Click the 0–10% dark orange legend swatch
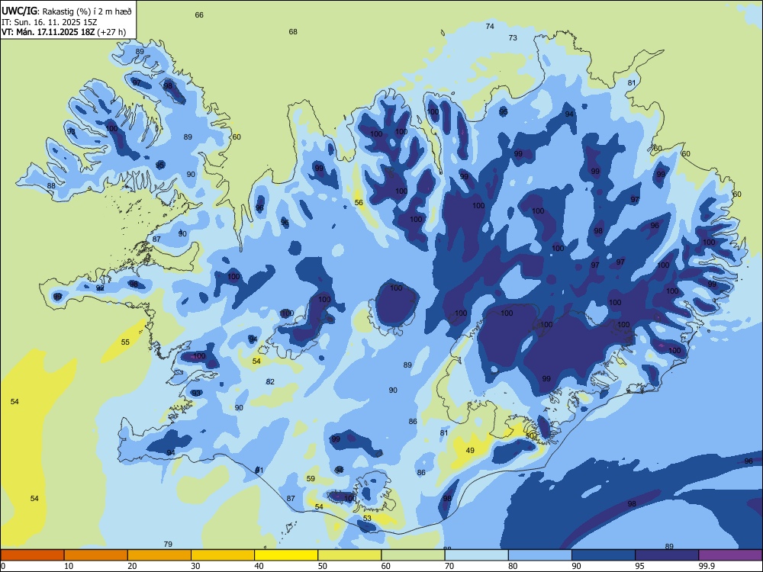763x572 pixels. [32, 555]
